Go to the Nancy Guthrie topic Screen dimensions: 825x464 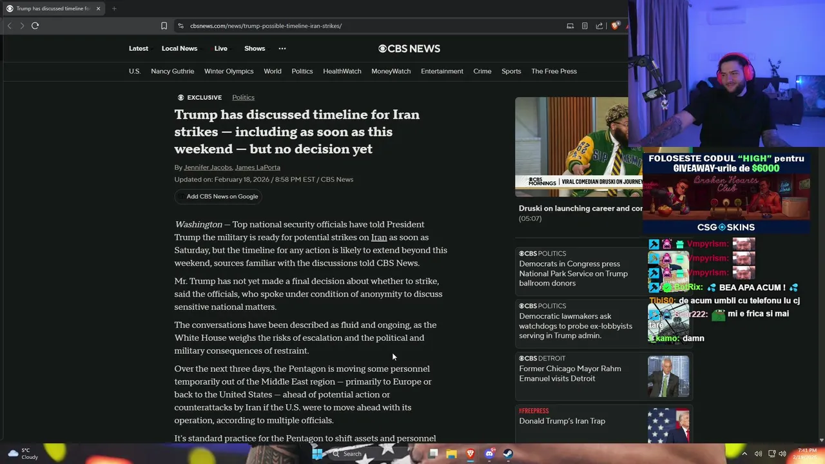point(172,71)
